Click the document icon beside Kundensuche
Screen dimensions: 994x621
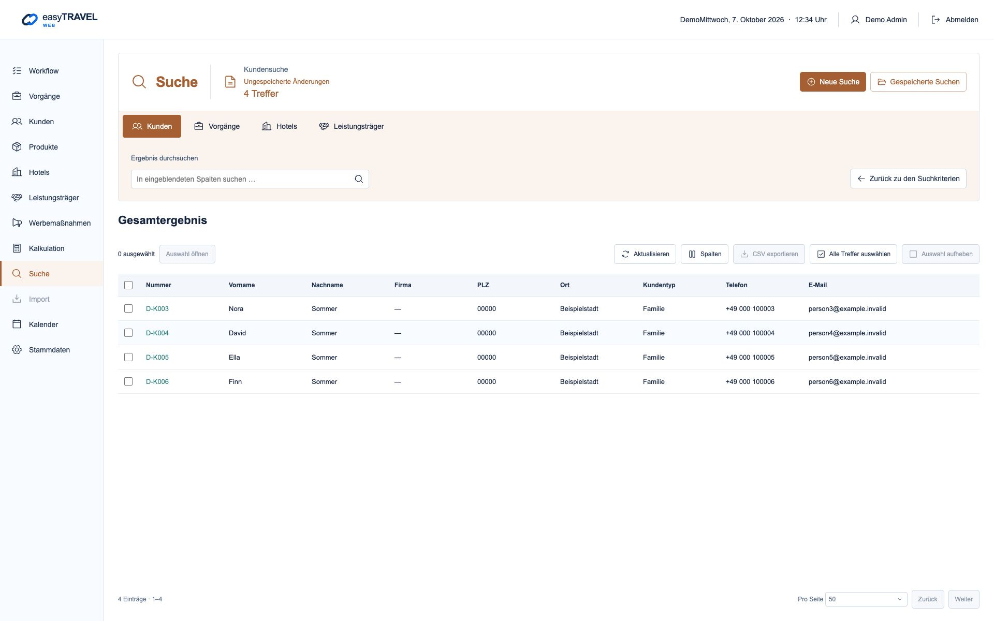pyautogui.click(x=230, y=82)
